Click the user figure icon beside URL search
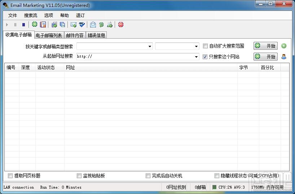The image size is (295, 194). click(284, 57)
